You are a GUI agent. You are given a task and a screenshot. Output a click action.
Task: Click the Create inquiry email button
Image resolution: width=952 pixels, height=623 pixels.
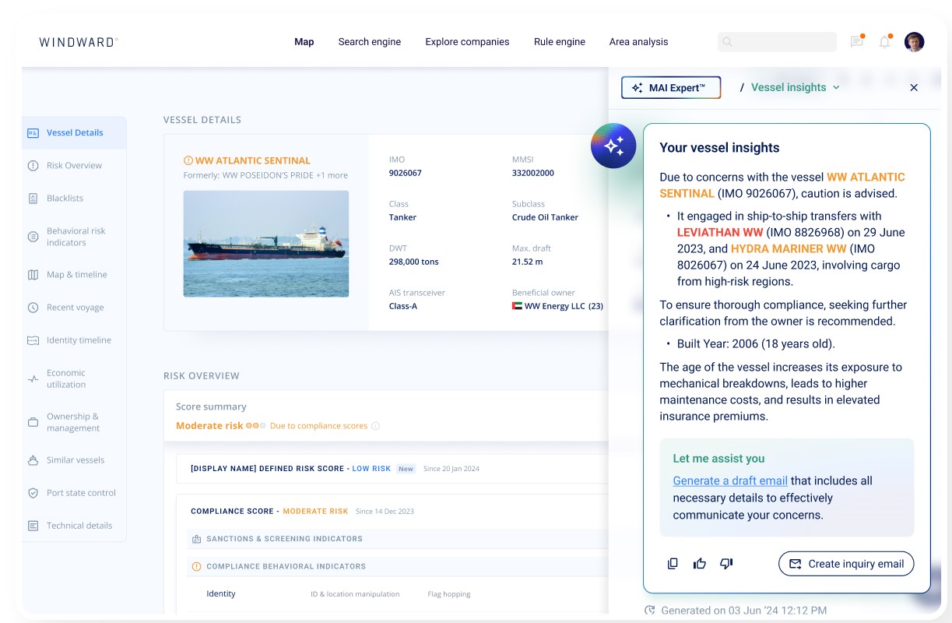click(845, 564)
